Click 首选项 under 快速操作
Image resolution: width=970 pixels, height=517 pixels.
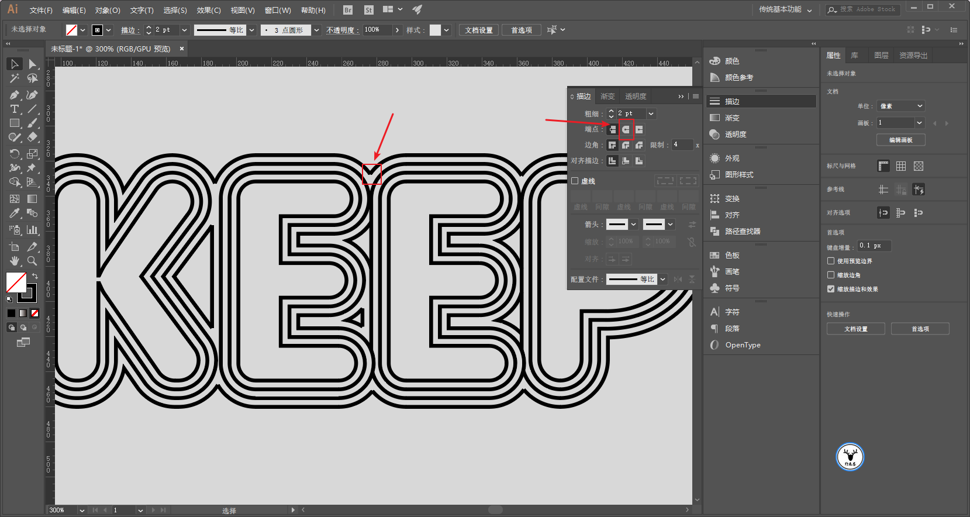pos(920,329)
